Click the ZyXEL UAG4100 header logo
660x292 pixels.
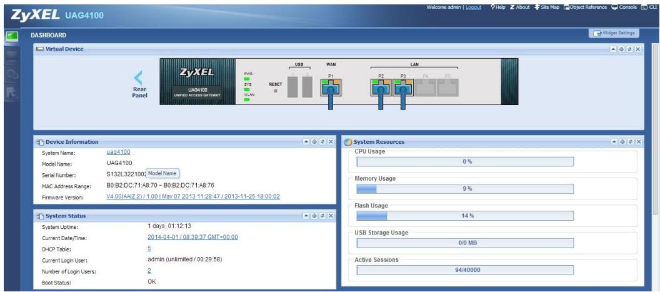(x=57, y=15)
